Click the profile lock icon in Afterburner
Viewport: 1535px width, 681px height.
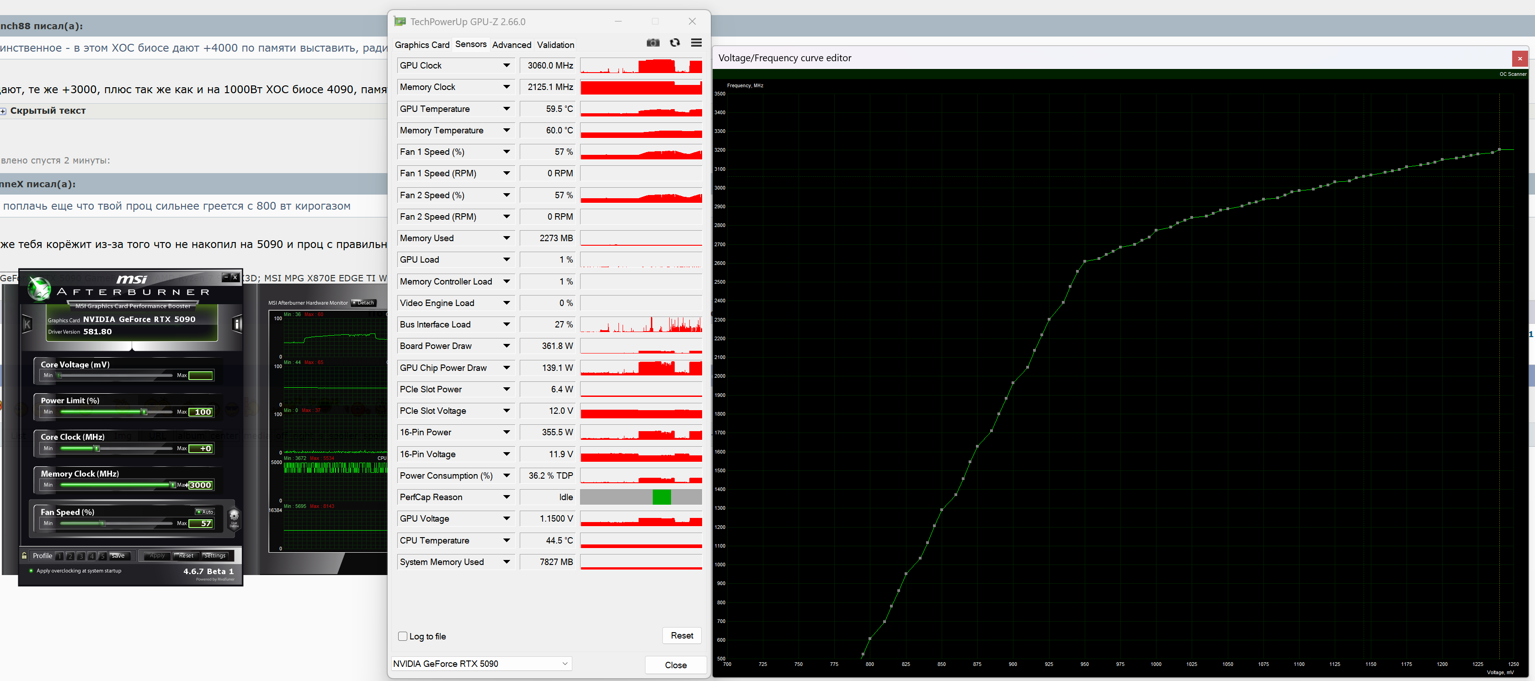tap(24, 555)
